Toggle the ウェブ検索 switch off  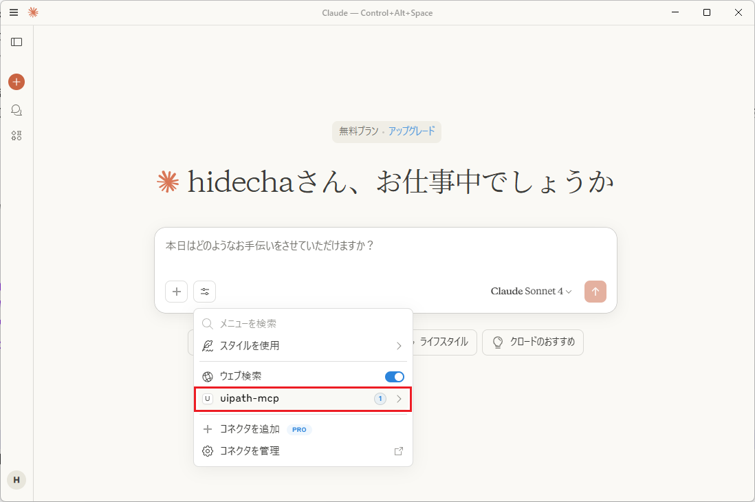[395, 377]
